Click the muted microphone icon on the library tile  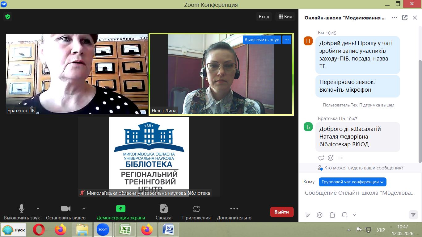coord(82,193)
